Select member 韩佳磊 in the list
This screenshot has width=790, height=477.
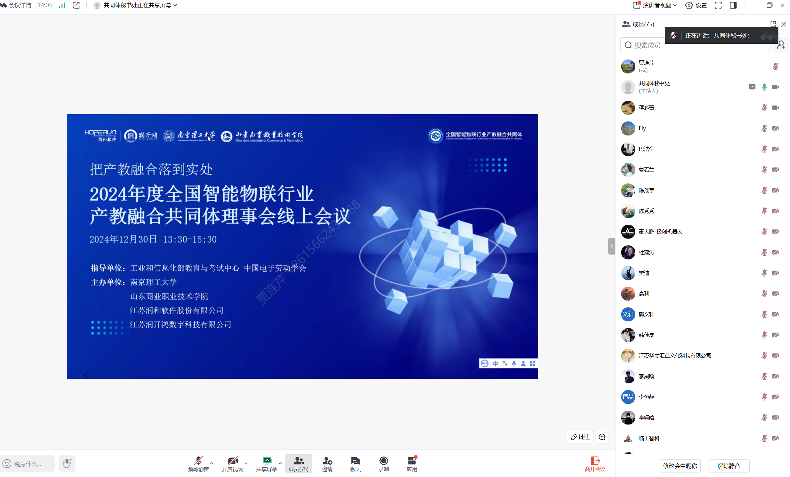pyautogui.click(x=702, y=335)
